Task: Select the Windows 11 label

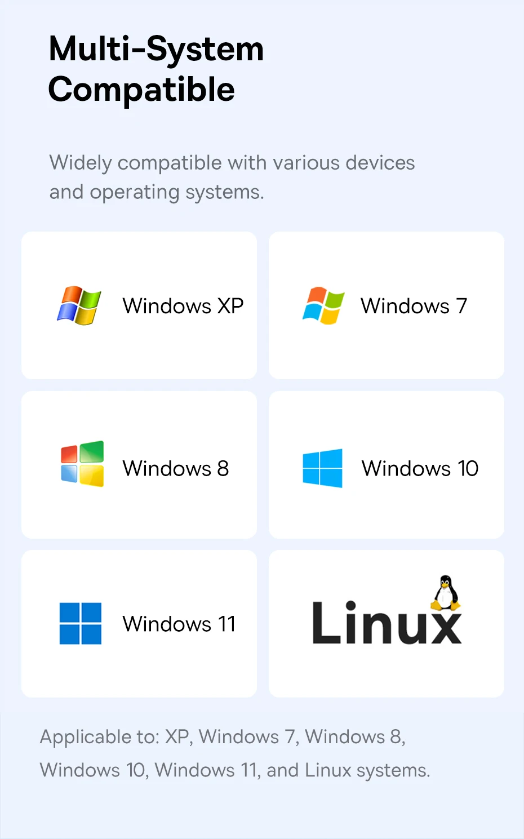Action: point(179,624)
